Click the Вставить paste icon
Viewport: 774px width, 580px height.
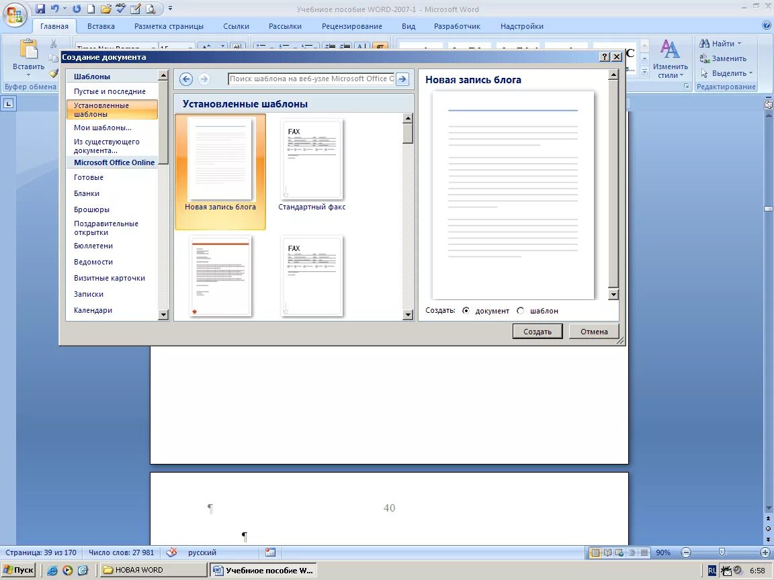point(28,50)
